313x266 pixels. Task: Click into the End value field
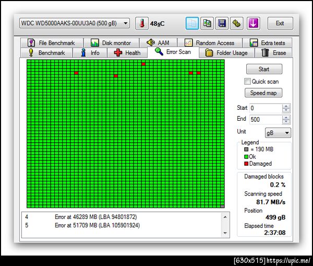pyautogui.click(x=266, y=119)
